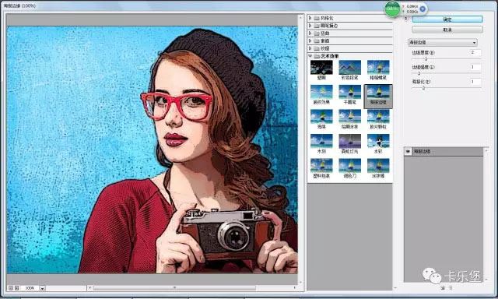Click the 海报化 (Posterization) slider handle
This screenshot has height=299, width=498.
point(423,88)
